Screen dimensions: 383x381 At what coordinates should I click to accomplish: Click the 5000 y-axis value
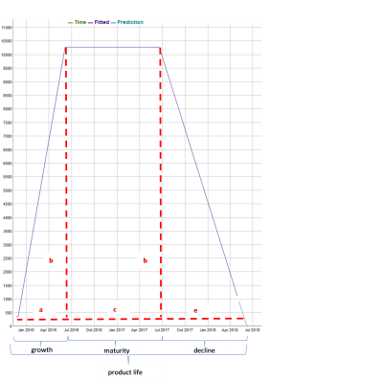(x=8, y=190)
